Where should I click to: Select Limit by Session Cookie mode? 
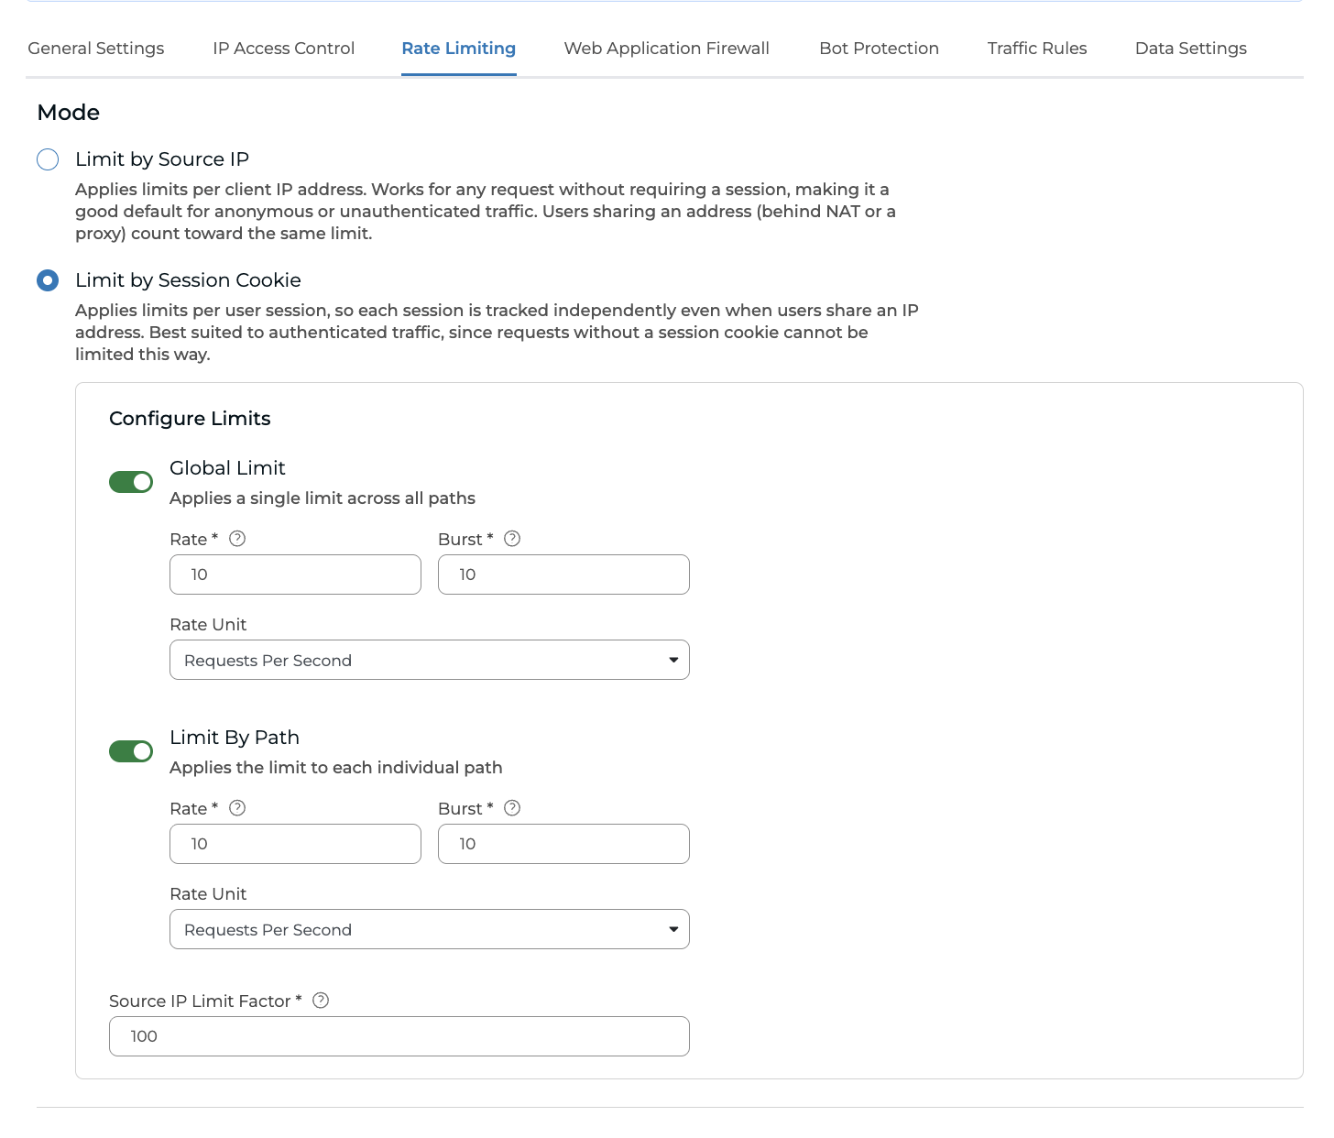coord(48,280)
